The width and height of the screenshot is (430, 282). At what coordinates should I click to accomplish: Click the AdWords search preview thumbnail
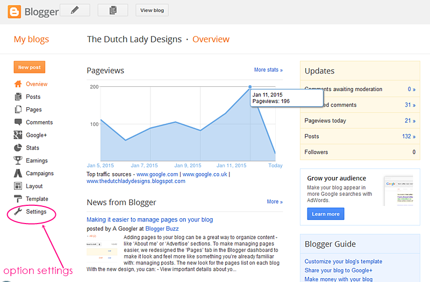click(398, 191)
